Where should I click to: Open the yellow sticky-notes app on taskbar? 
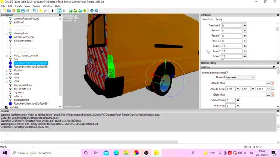(x=157, y=153)
